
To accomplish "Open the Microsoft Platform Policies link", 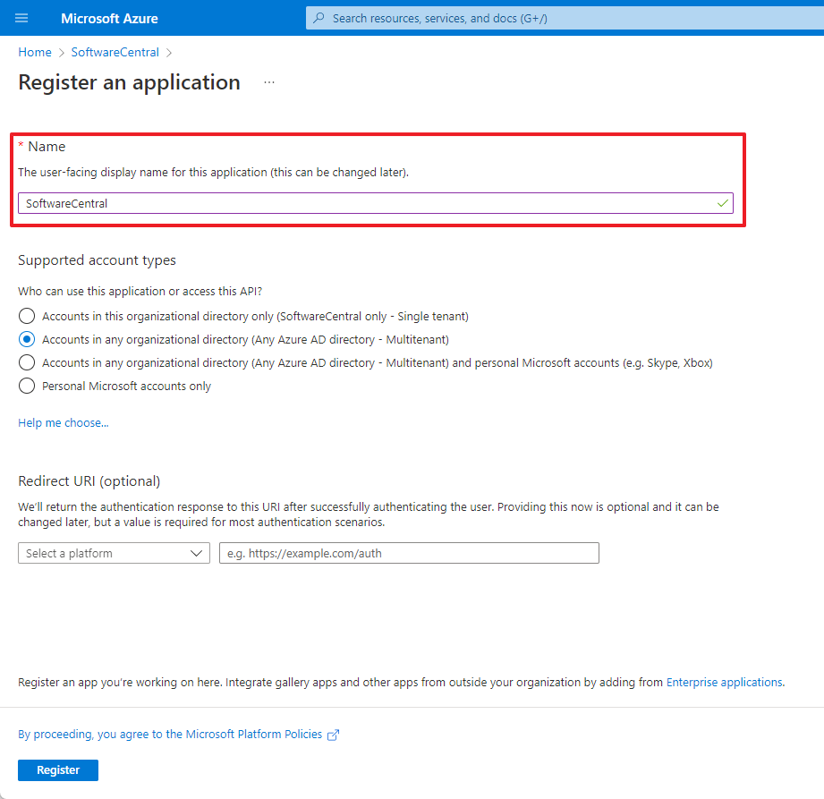I will pyautogui.click(x=170, y=734).
